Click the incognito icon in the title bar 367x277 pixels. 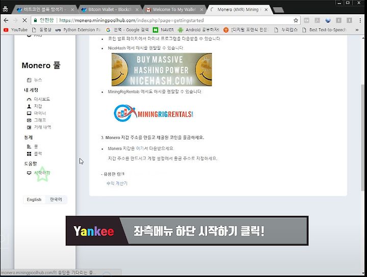(5, 9)
